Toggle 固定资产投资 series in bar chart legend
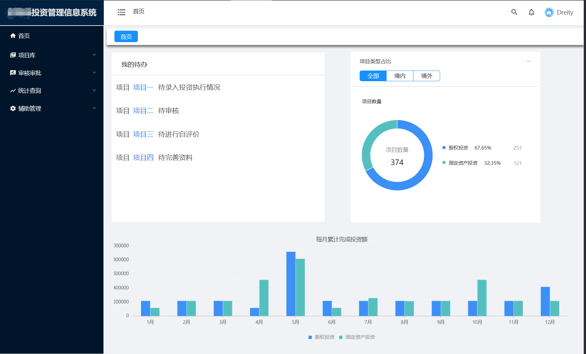 (357, 337)
